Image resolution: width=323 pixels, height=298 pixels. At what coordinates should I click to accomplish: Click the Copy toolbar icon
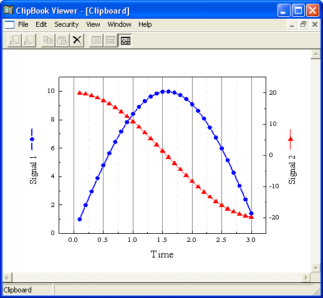point(48,41)
